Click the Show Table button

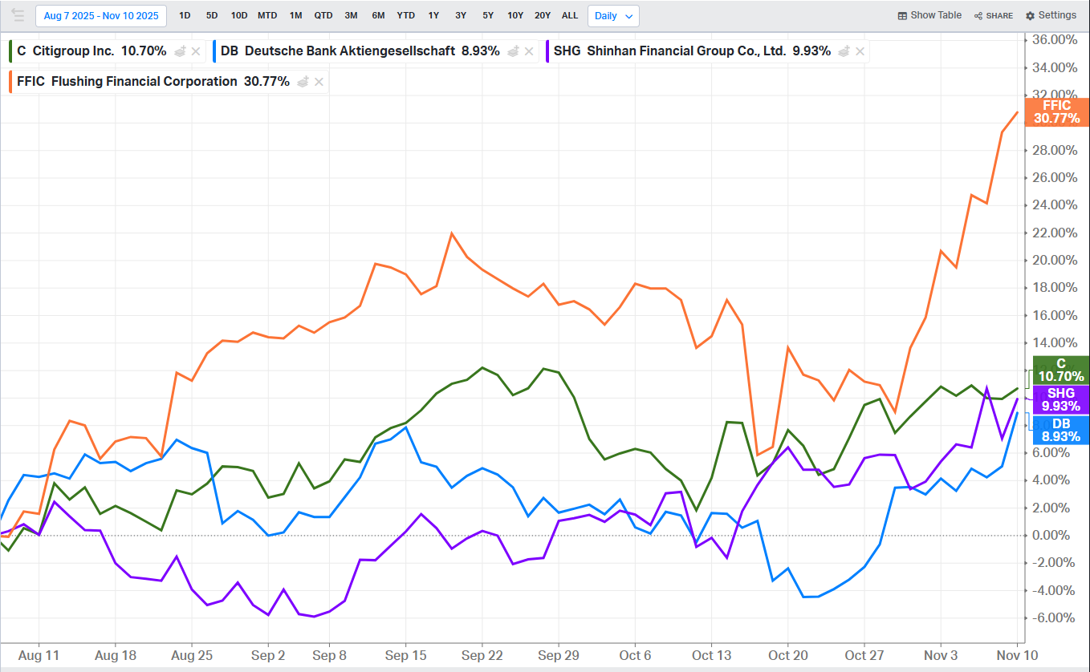(929, 15)
